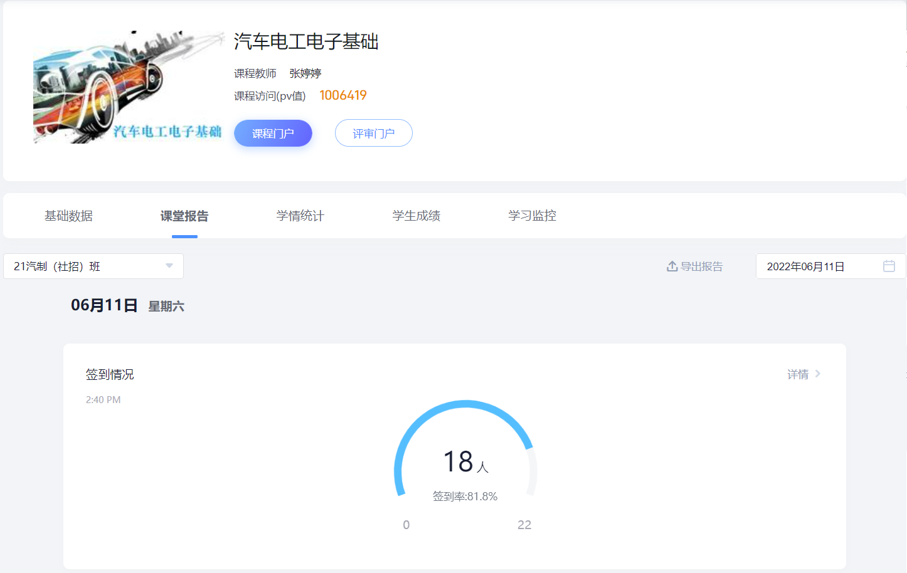
Task: Open the 评审门户 button
Action: (x=373, y=134)
